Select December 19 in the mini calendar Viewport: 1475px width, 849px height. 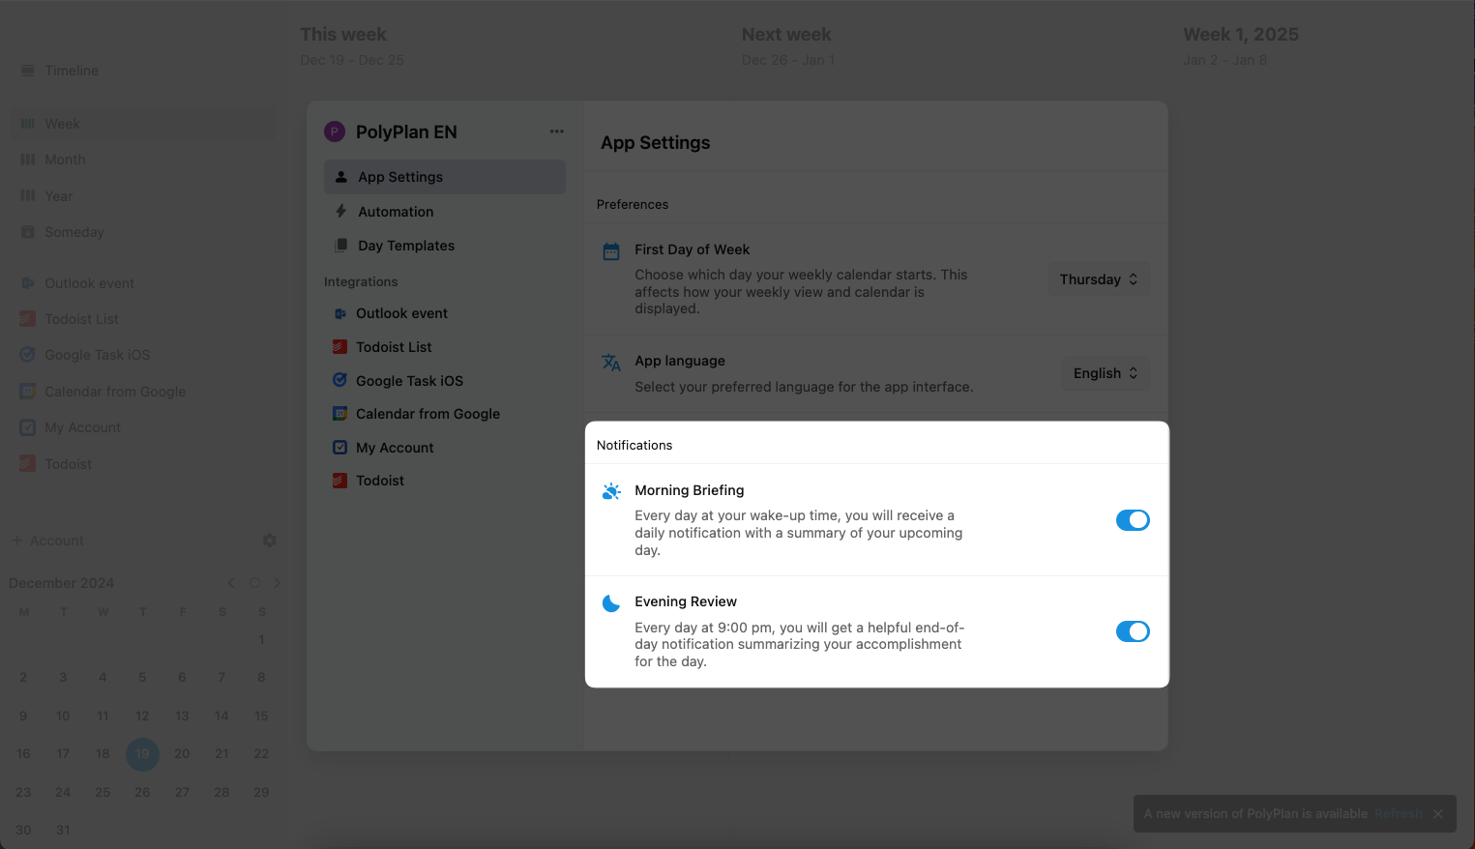(142, 754)
